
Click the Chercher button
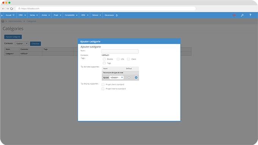pyautogui.click(x=35, y=44)
